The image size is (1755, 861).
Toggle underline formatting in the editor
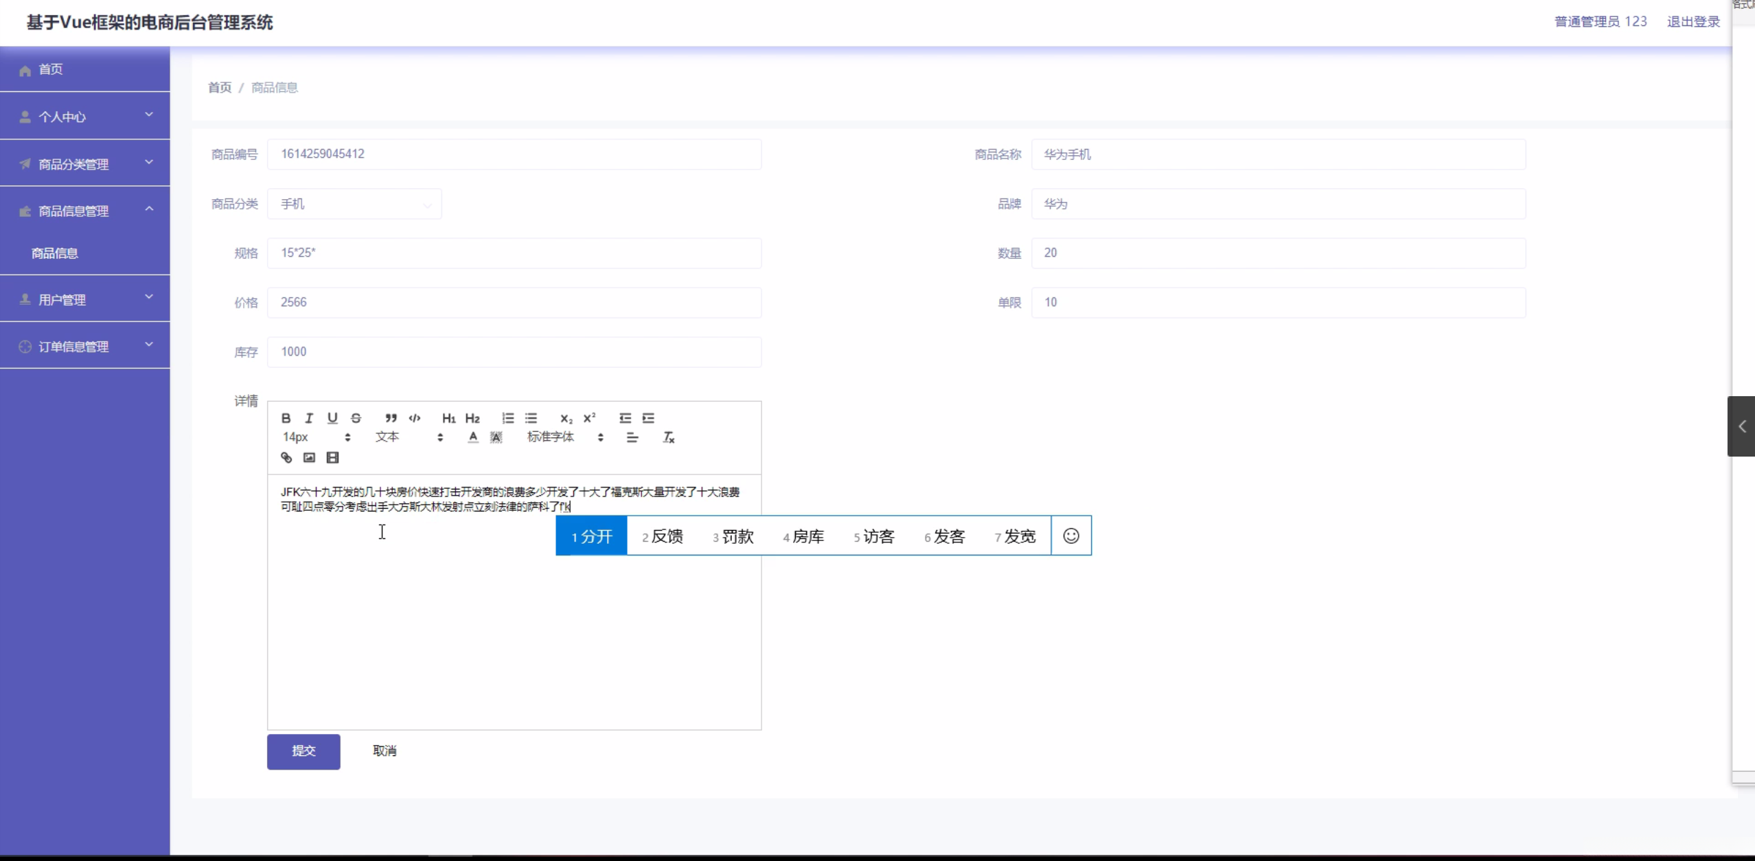[x=332, y=417]
